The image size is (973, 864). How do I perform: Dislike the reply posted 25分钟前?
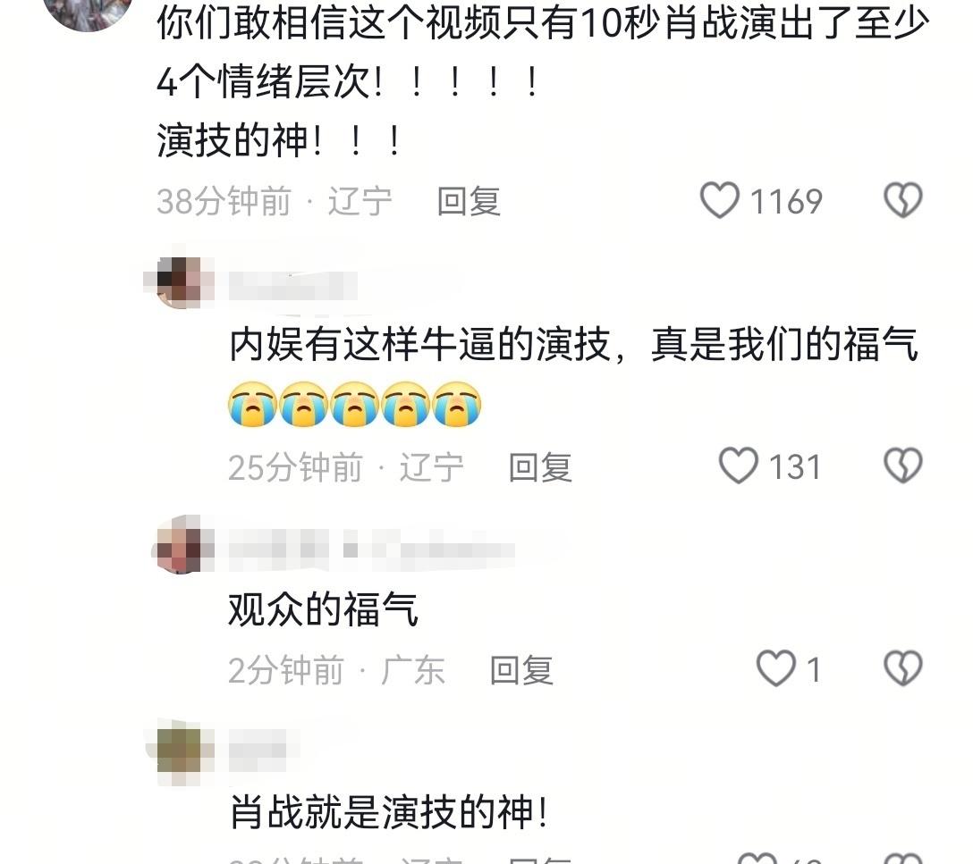903,466
